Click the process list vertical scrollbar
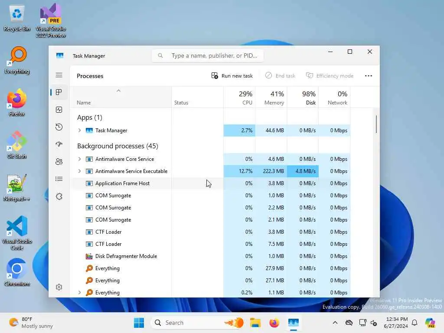Screen dimensions: 444x333 tap(376, 124)
